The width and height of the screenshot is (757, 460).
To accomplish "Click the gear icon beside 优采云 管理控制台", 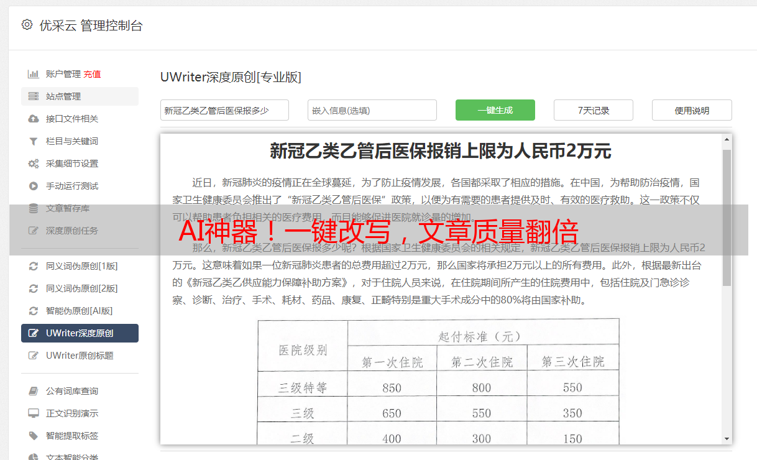I will 27,25.
